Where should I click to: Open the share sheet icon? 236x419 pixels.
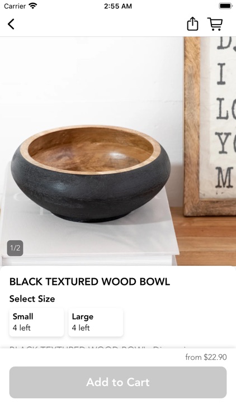pos(192,24)
